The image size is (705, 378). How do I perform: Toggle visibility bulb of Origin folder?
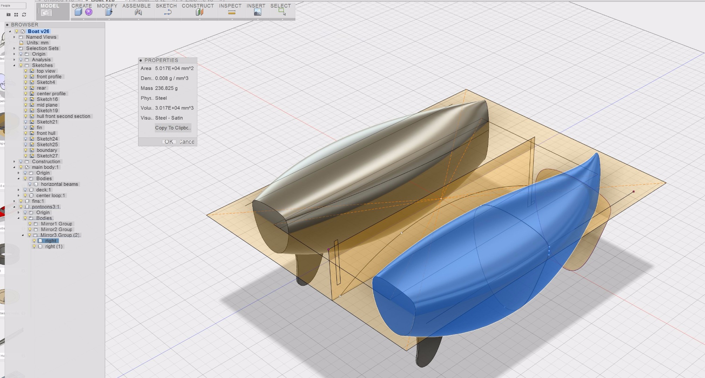coord(21,54)
